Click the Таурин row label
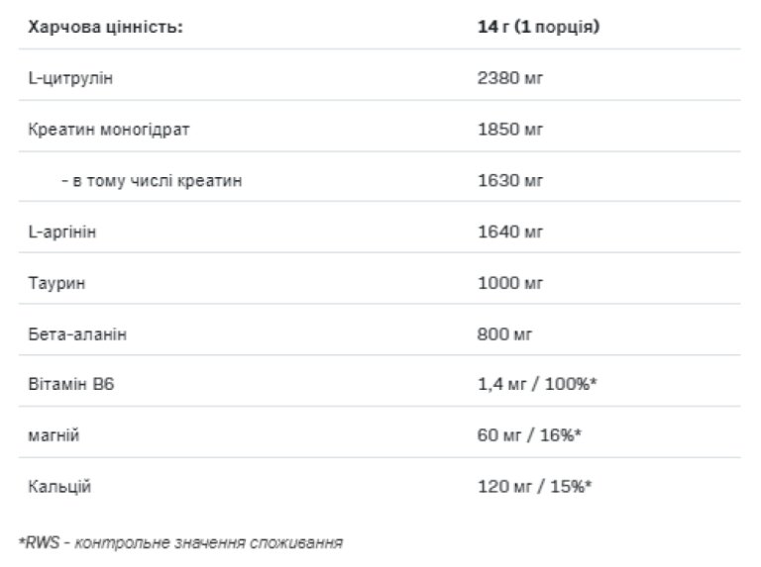The image size is (761, 567). pos(57,283)
